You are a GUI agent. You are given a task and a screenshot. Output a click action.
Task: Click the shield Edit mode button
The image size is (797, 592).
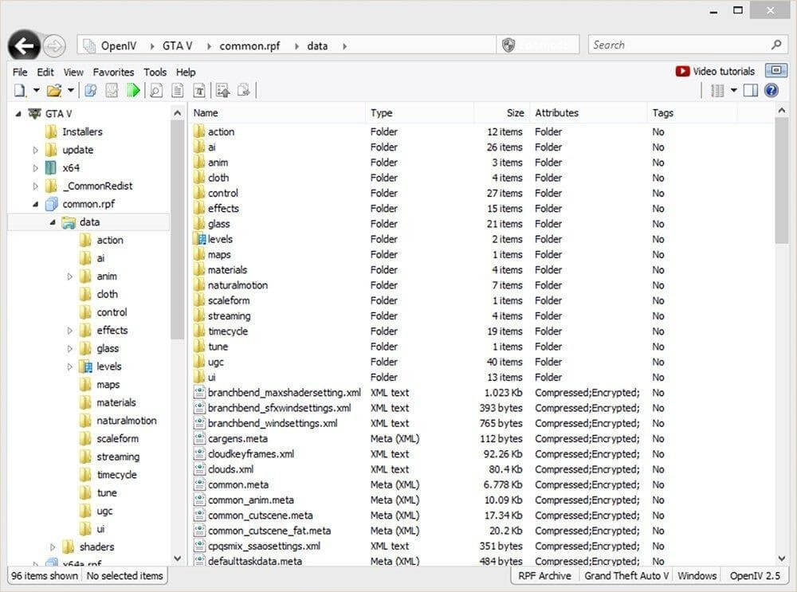point(509,45)
